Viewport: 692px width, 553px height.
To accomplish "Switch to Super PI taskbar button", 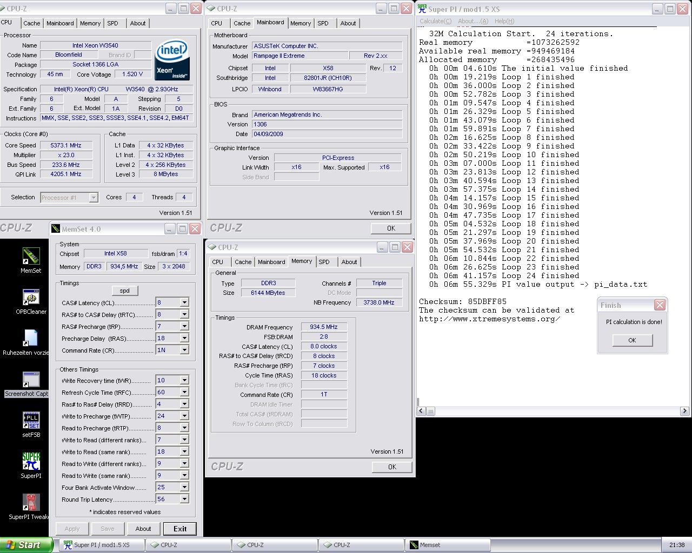I will pos(101,545).
